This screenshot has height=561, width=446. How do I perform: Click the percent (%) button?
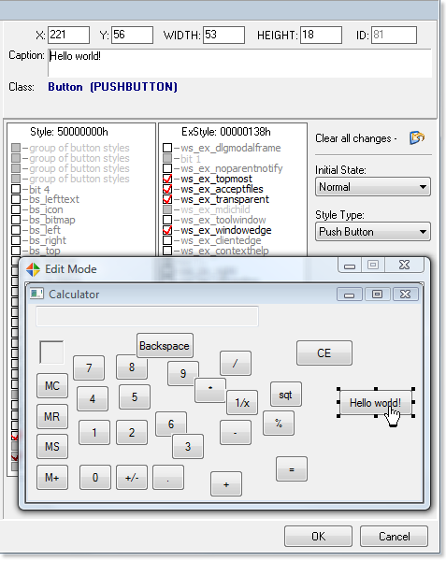point(279,424)
